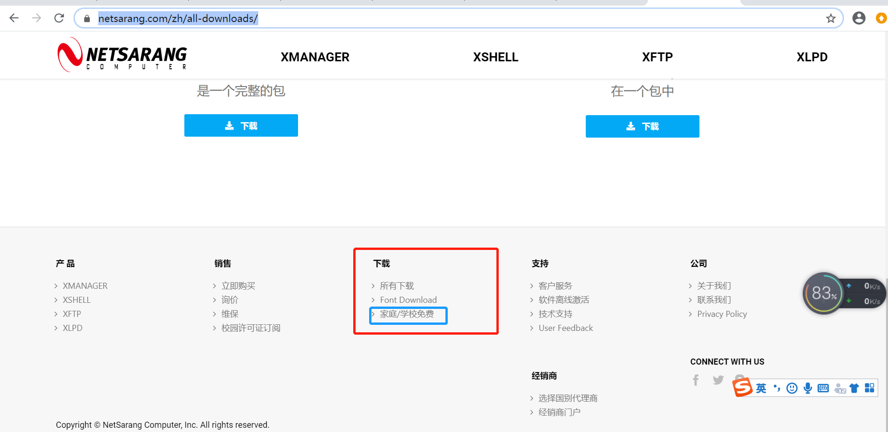
Task: Open the Sogou toolbox grid icon
Action: pyautogui.click(x=870, y=388)
